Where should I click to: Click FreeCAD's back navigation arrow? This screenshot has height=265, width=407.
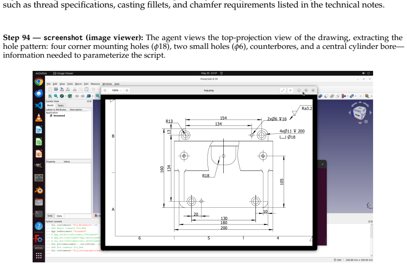(x=77, y=96)
